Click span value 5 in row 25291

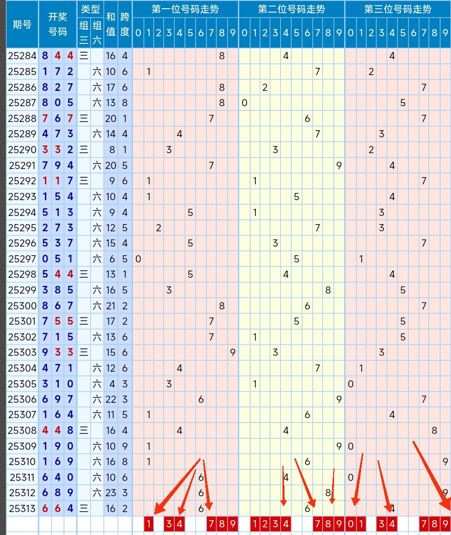point(125,165)
